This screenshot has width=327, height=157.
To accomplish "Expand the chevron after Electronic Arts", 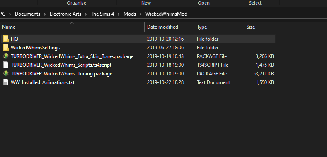I will (x=86, y=14).
